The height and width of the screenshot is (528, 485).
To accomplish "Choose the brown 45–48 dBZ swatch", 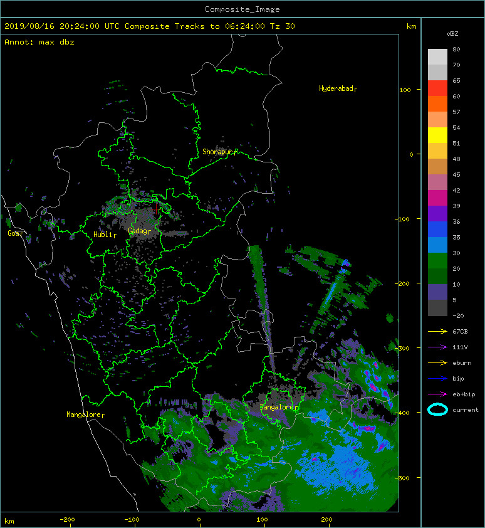I will [x=437, y=166].
